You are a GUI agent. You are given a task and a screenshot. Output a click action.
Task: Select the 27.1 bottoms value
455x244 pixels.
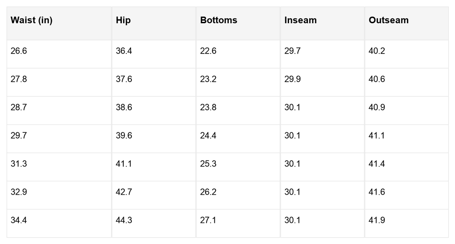click(x=208, y=220)
